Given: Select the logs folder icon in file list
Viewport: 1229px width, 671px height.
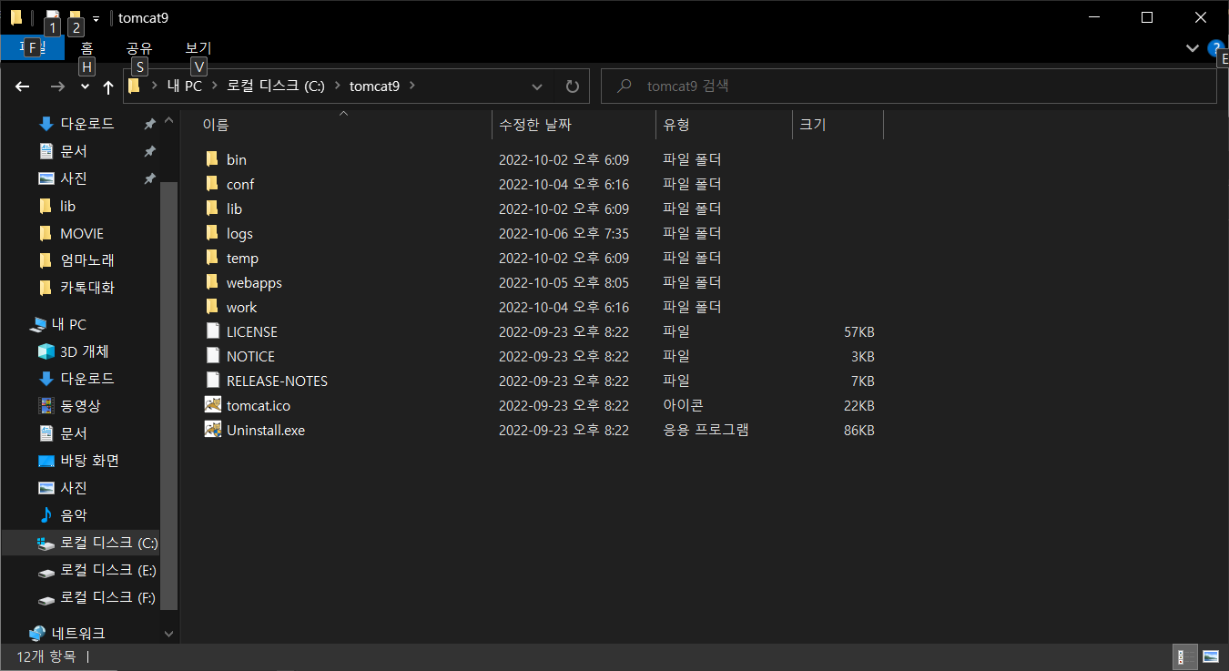Looking at the screenshot, I should (212, 233).
